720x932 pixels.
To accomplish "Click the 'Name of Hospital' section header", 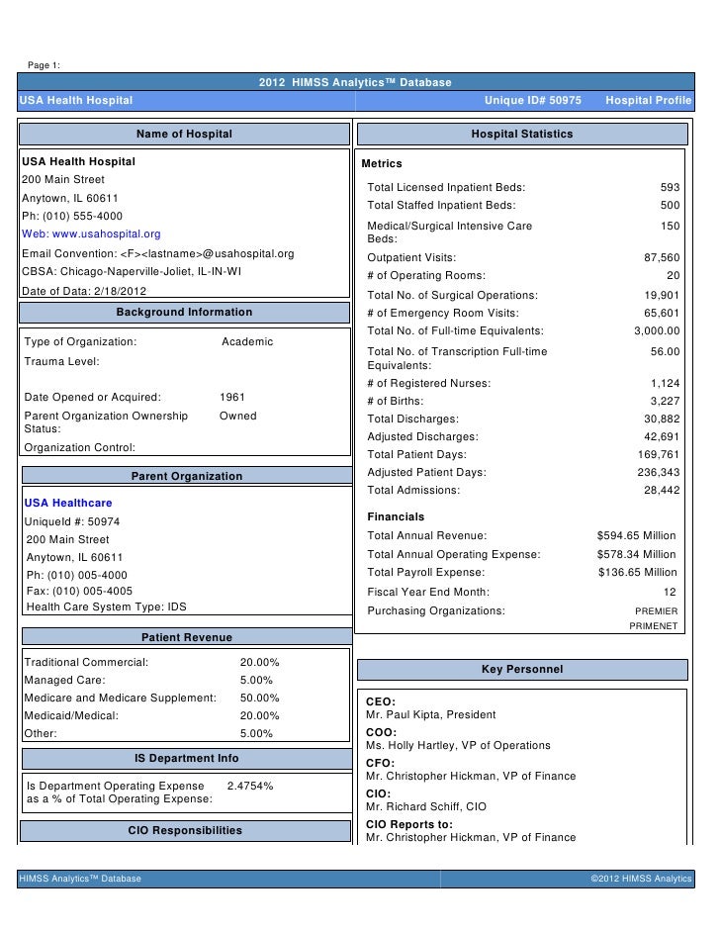I will [x=184, y=134].
